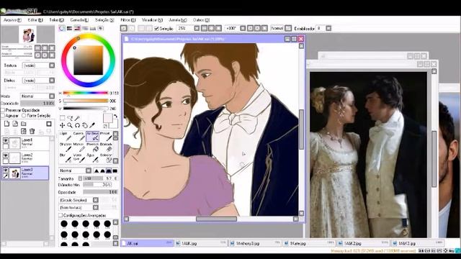Click the navigator thumbnail preview
The height and width of the screenshot is (259, 461).
click(x=27, y=35)
